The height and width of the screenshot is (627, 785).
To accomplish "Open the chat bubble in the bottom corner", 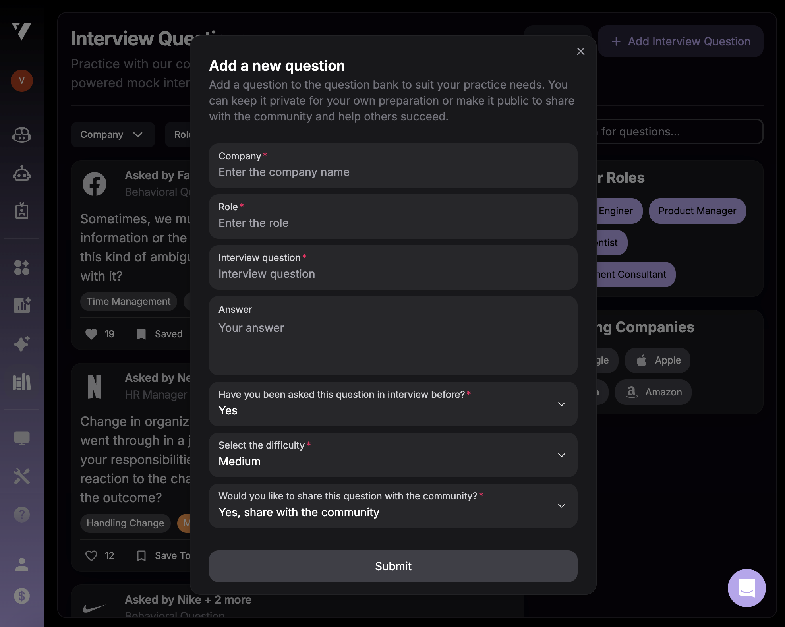I will tap(746, 588).
